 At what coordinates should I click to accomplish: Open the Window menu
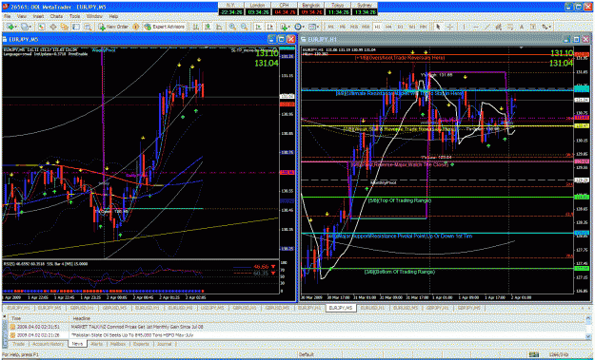pyautogui.click(x=94, y=17)
